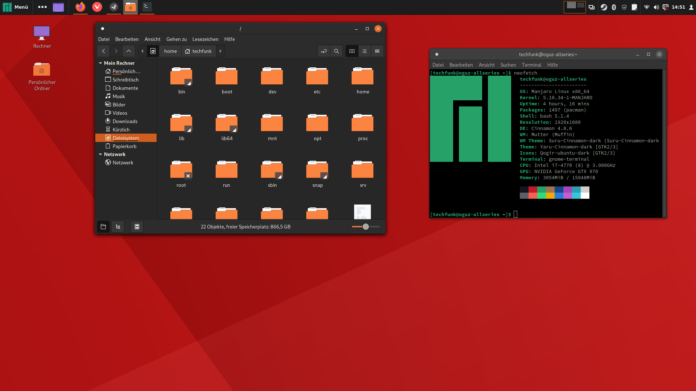Switch to list view
Viewport: 696px width, 391px height.
coord(365,51)
